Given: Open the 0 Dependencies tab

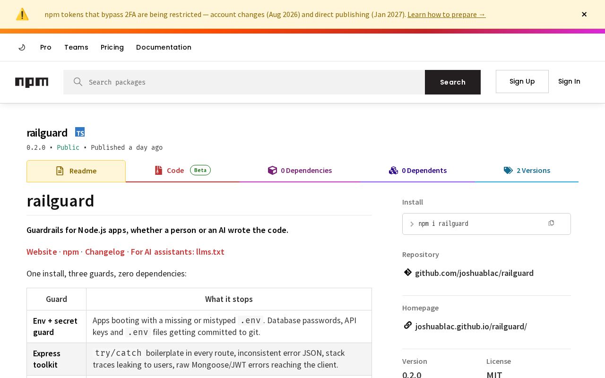Looking at the screenshot, I should [x=300, y=171].
